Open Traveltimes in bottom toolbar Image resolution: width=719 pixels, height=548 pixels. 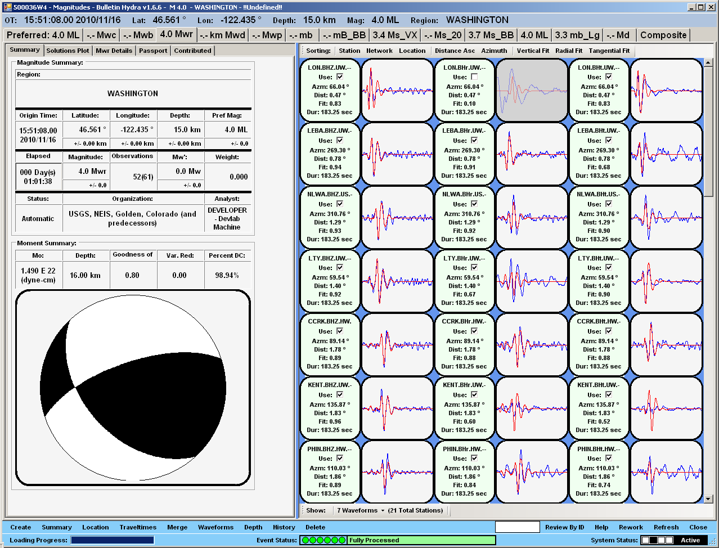click(x=138, y=527)
